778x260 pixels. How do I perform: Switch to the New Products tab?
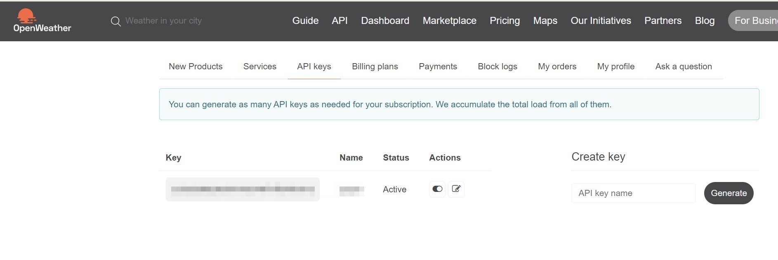[x=196, y=66]
